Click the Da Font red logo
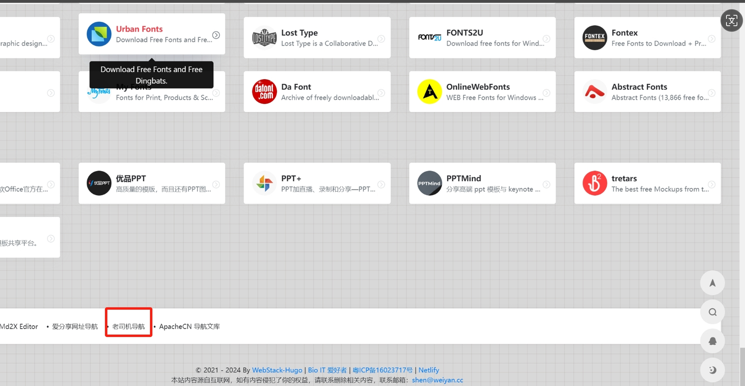The height and width of the screenshot is (386, 745). (264, 92)
